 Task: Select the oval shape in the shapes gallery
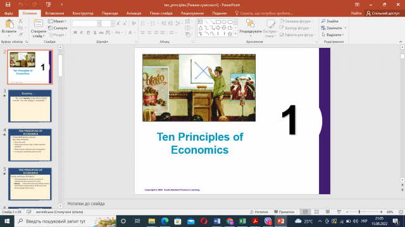(x=224, y=22)
